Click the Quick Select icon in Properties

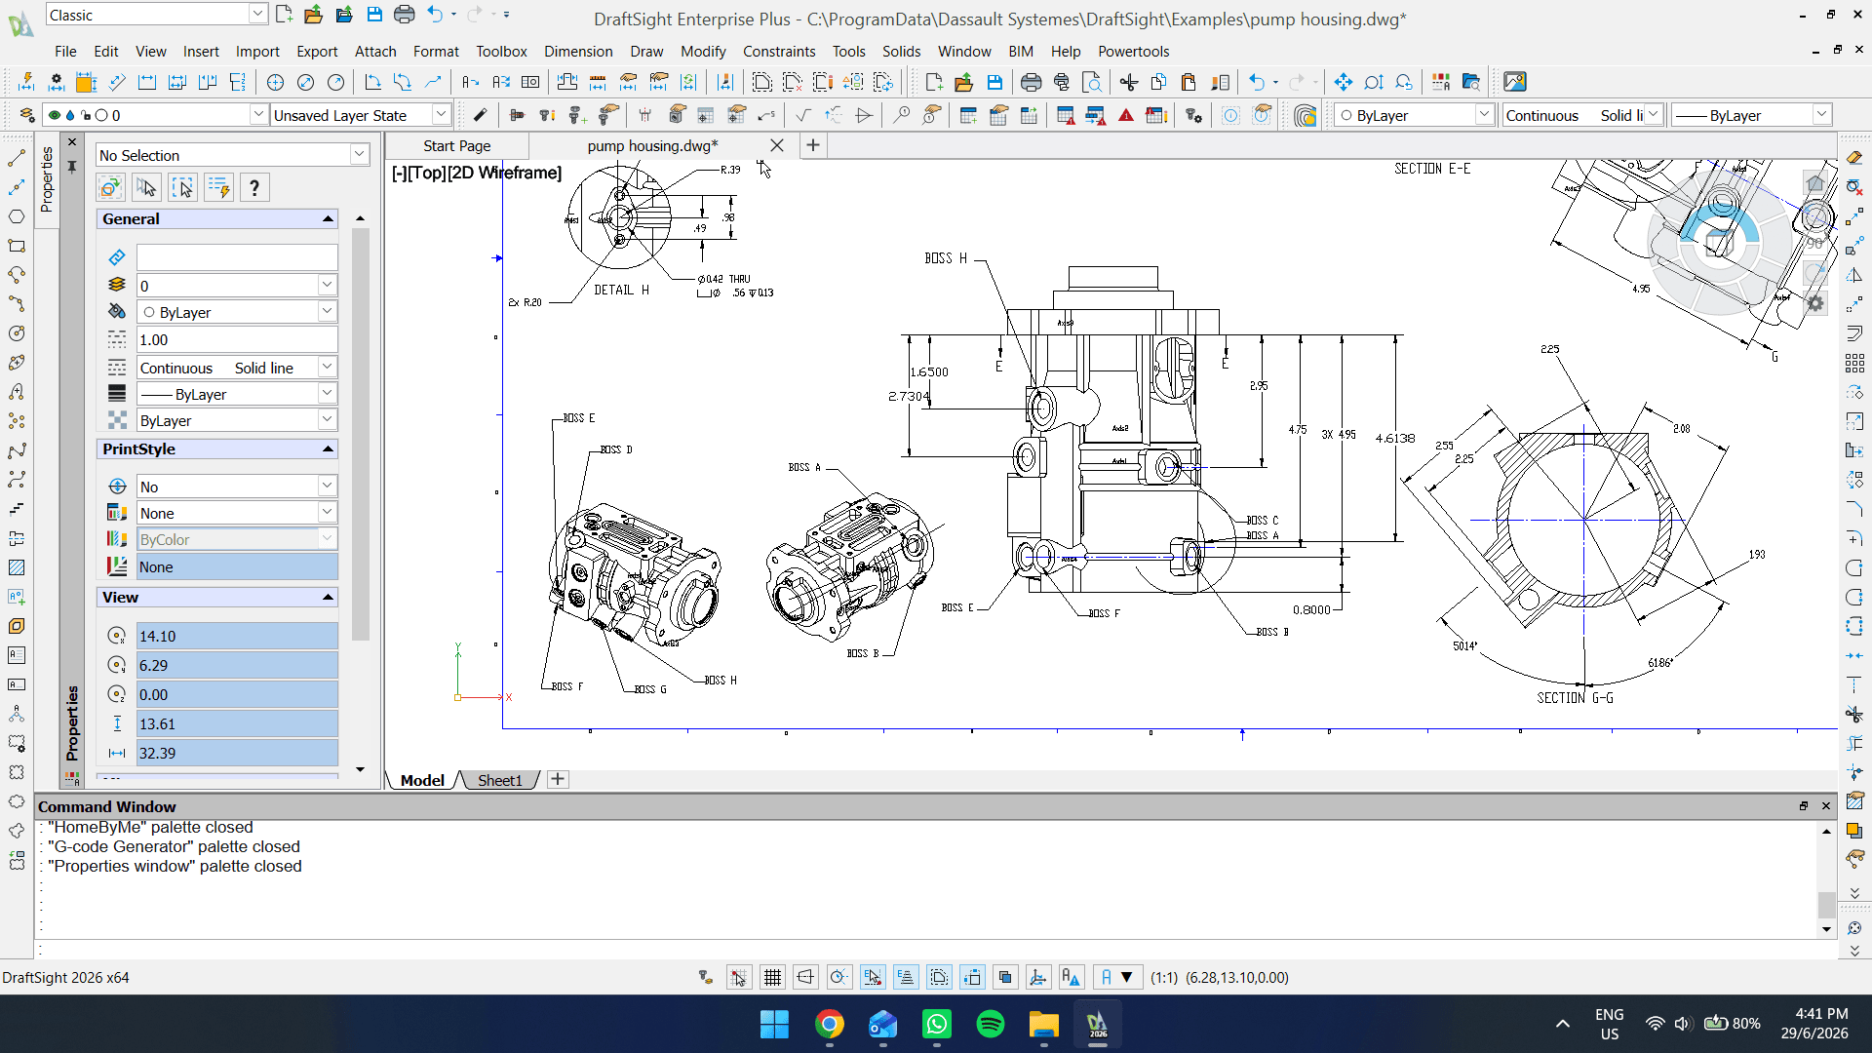[218, 187]
